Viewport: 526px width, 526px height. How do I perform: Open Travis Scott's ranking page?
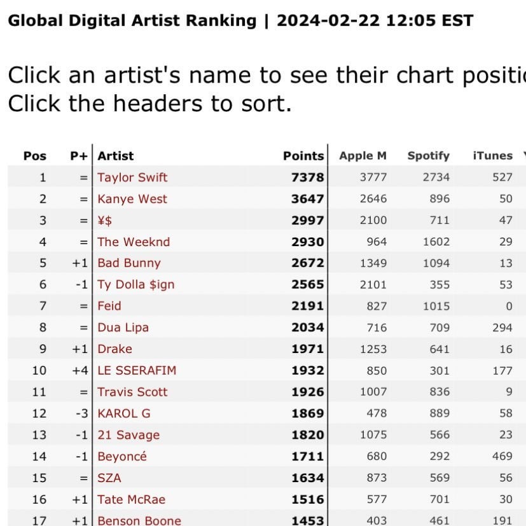(x=132, y=392)
